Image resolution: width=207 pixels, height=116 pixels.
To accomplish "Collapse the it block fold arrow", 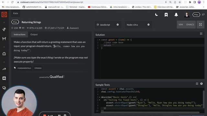I will pyautogui.click(x=100, y=100).
